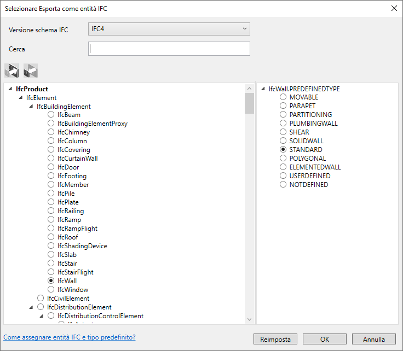The height and width of the screenshot is (351, 403).
Task: Click the second left-arrow icon below Cerca
Action: 31,71
